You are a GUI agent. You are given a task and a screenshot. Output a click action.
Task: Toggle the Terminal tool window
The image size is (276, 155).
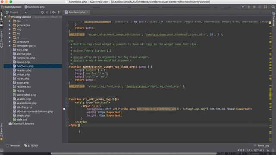click(x=13, y=146)
